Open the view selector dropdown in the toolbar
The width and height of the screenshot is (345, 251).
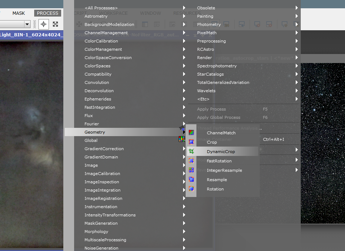27,24
